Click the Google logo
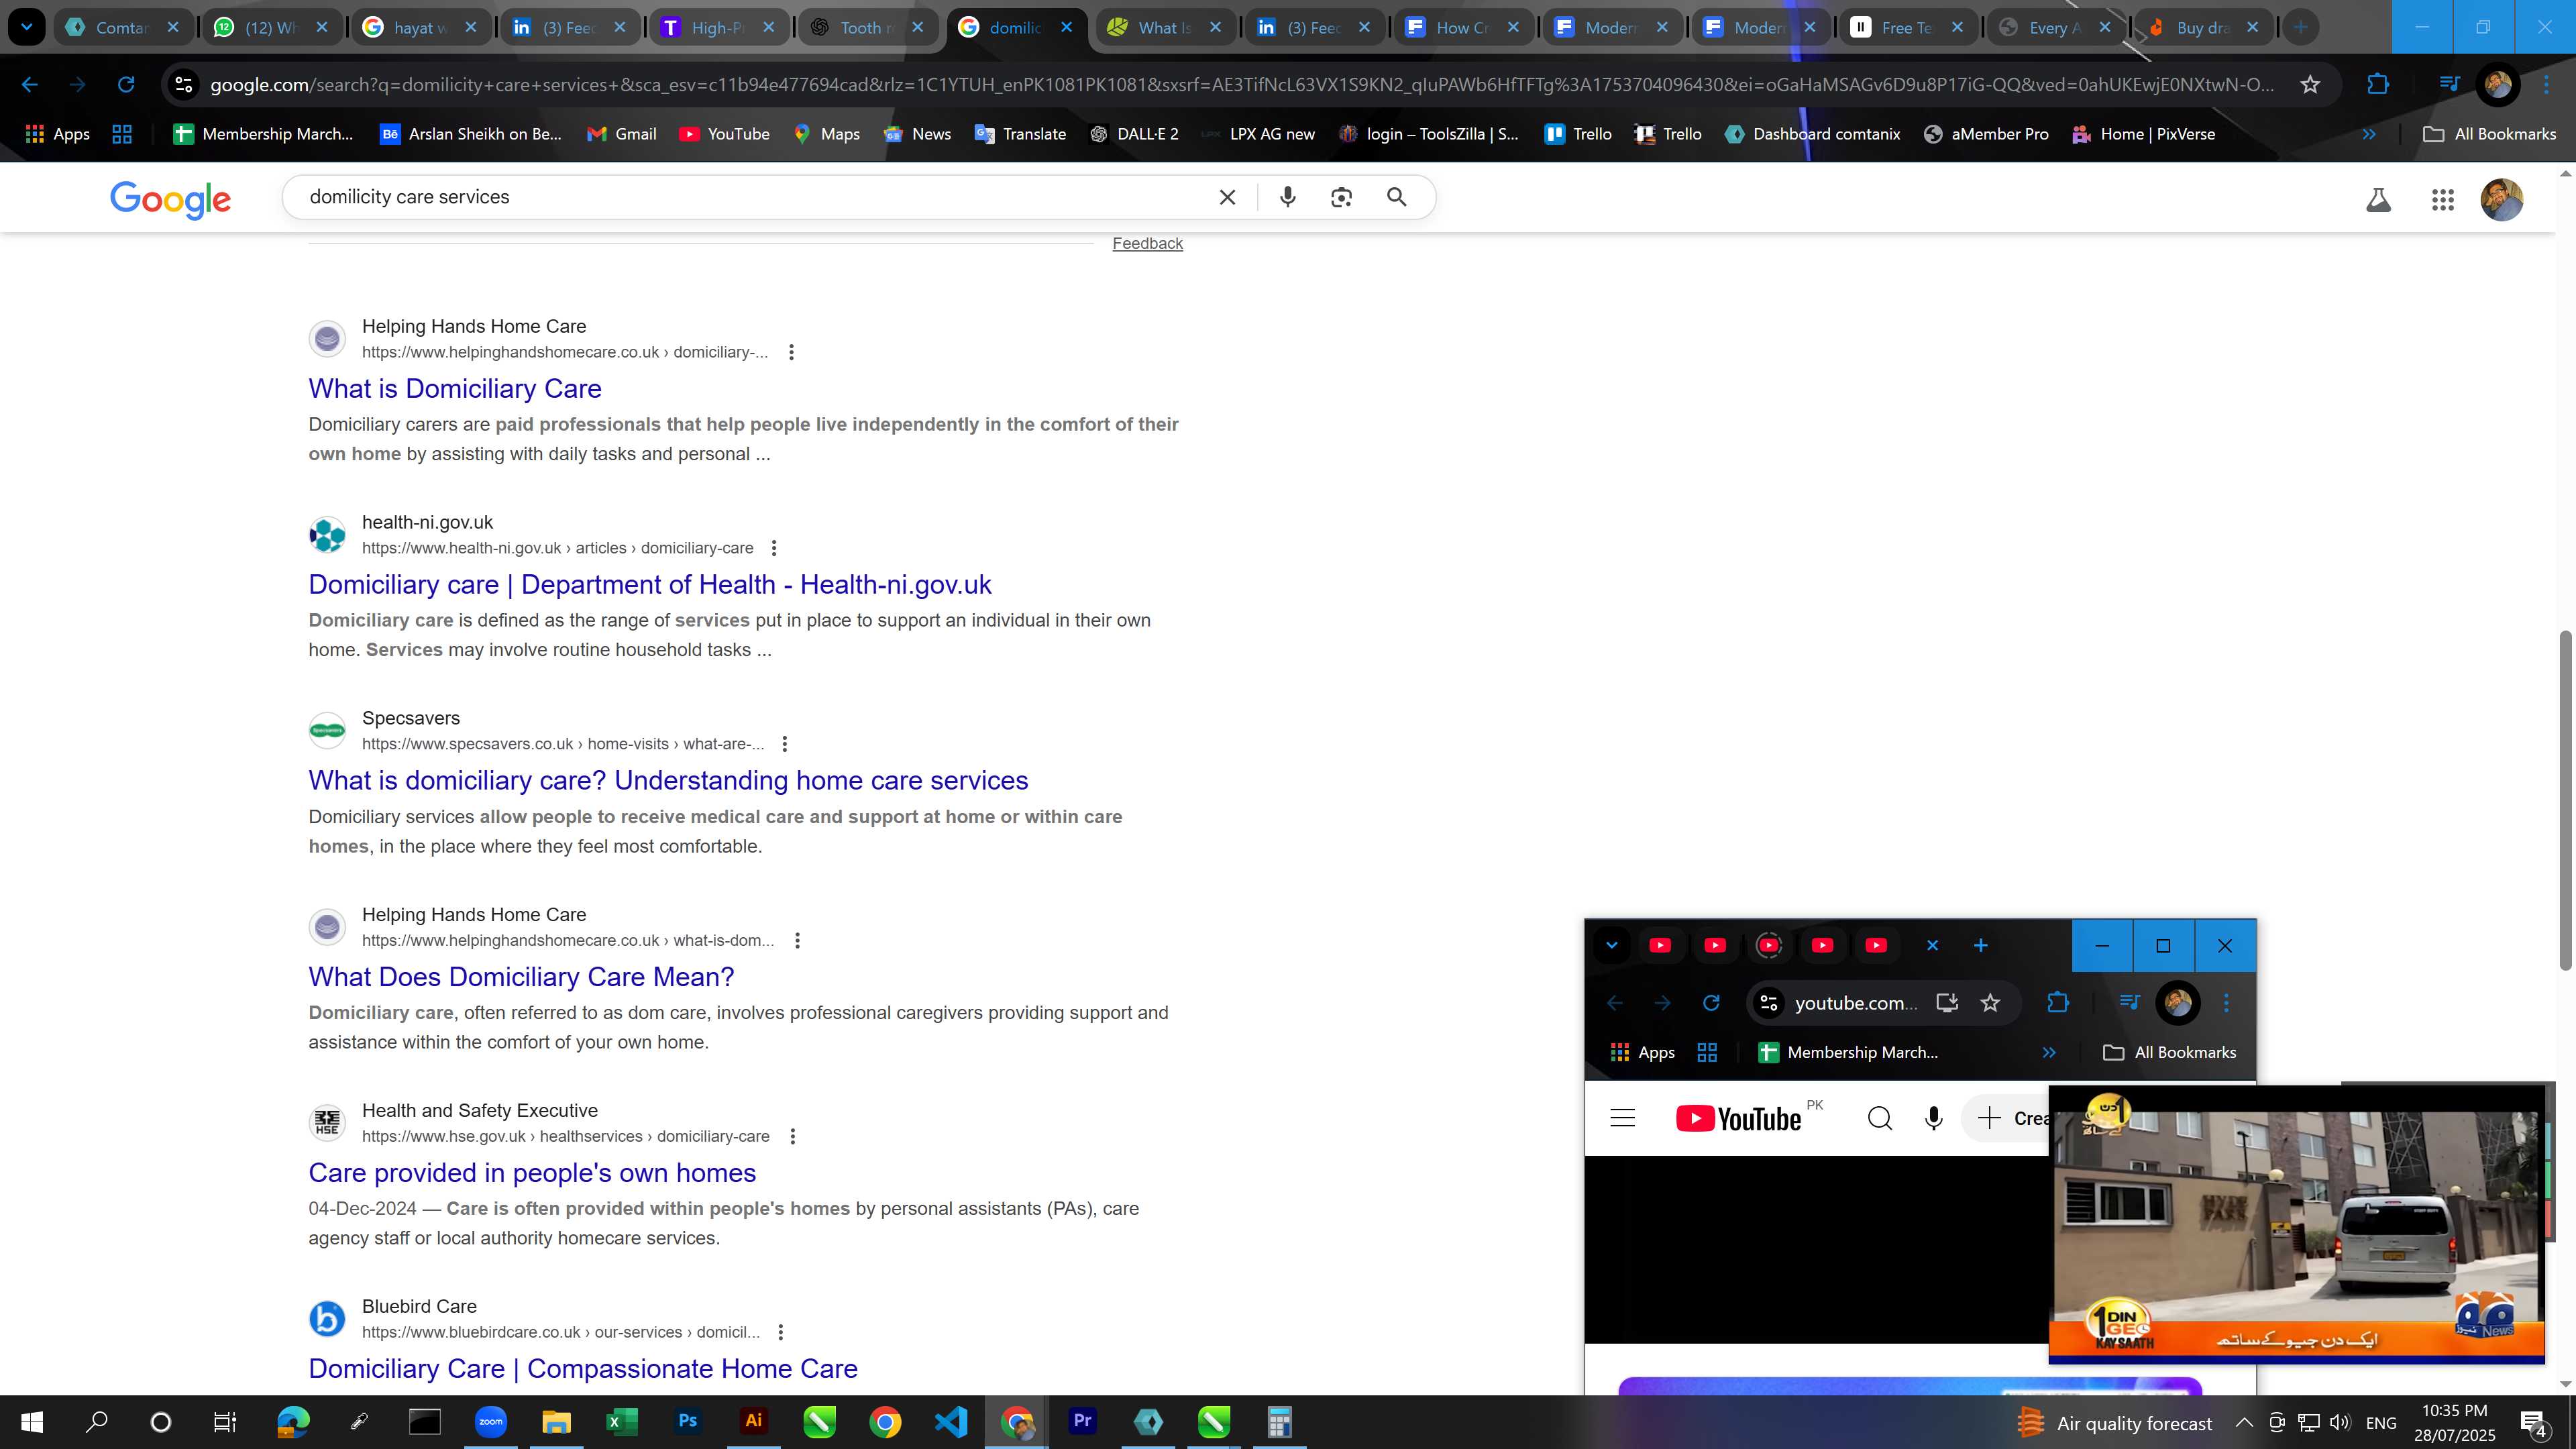This screenshot has width=2576, height=1449. click(x=171, y=199)
